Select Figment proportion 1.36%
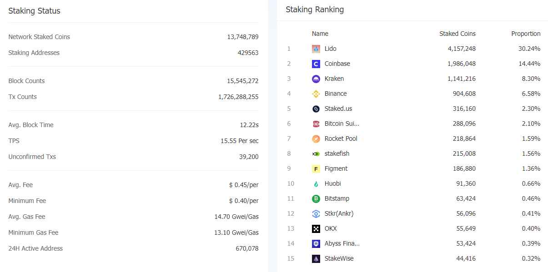The image size is (548, 272). tap(531, 168)
